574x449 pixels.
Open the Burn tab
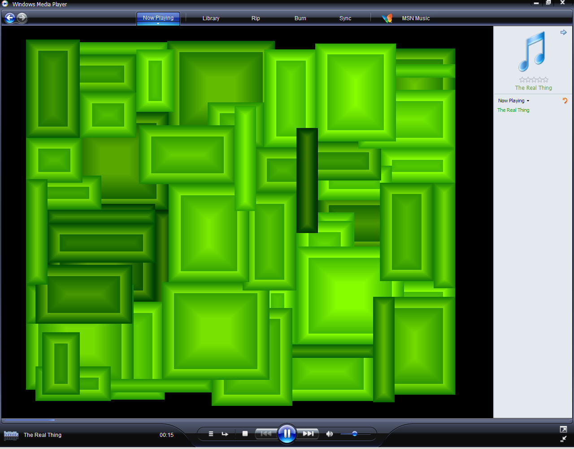coord(300,18)
